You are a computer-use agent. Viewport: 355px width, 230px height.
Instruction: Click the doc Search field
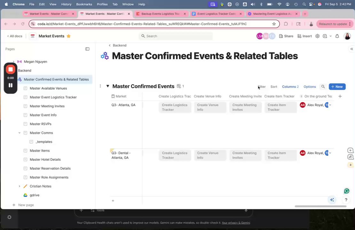click(x=176, y=36)
